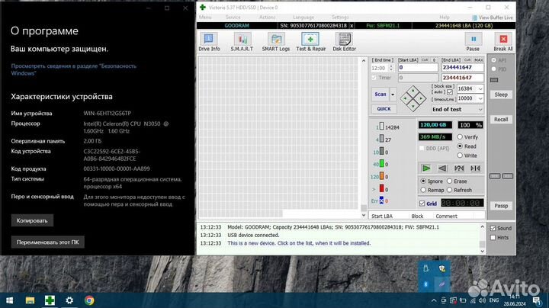
Task: Switch to Test & Repair
Action: [310, 43]
